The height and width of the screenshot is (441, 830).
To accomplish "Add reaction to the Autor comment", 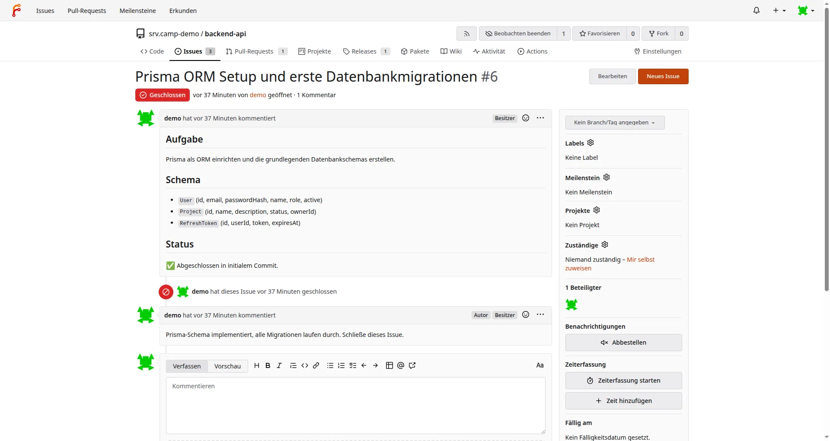I will coord(526,315).
